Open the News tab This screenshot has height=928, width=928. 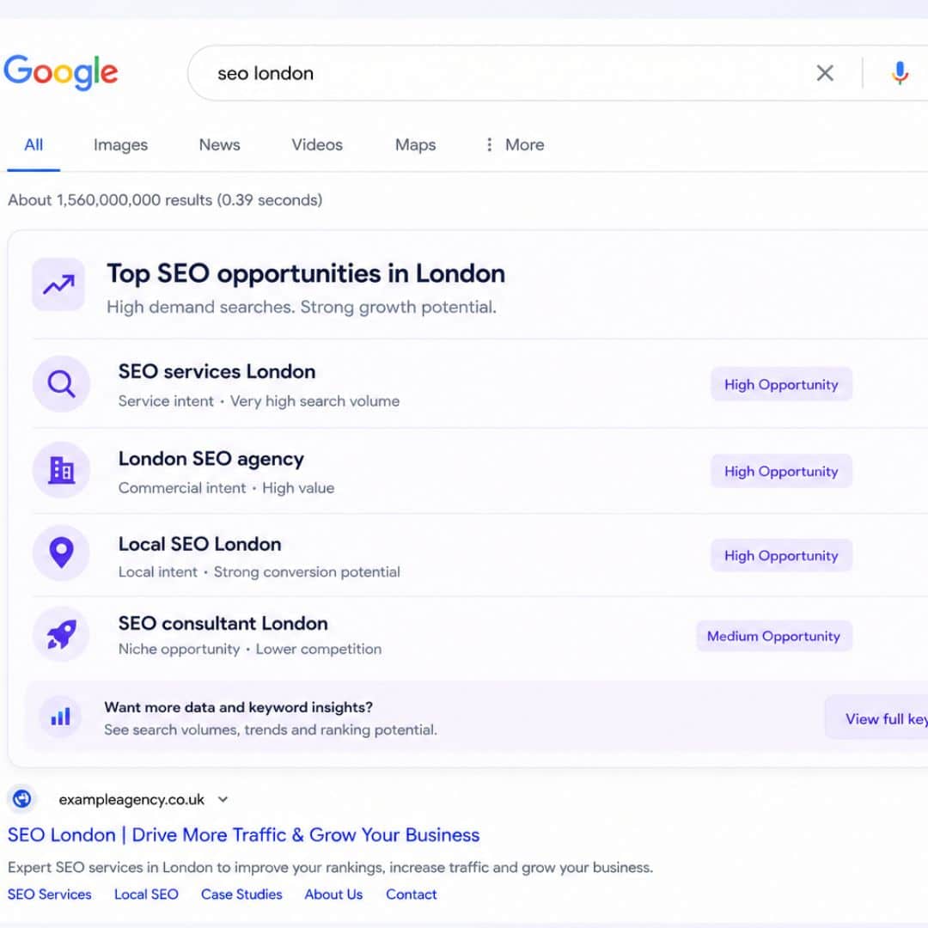point(220,145)
